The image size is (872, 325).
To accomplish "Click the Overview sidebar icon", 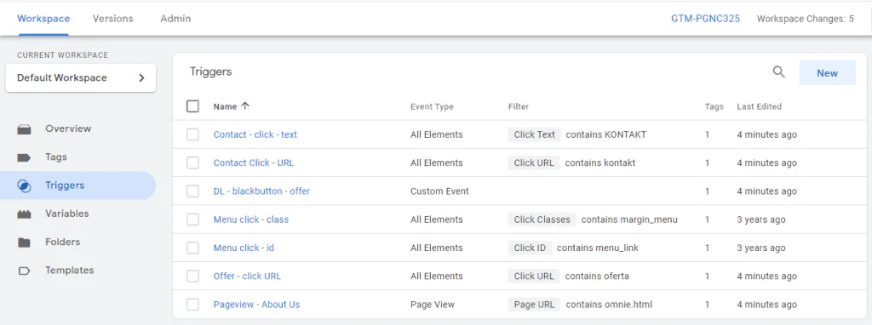I will click(x=24, y=128).
